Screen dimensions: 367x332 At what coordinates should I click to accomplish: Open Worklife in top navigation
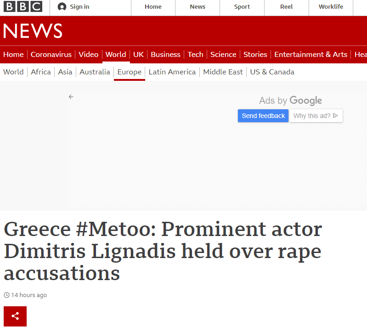click(331, 7)
